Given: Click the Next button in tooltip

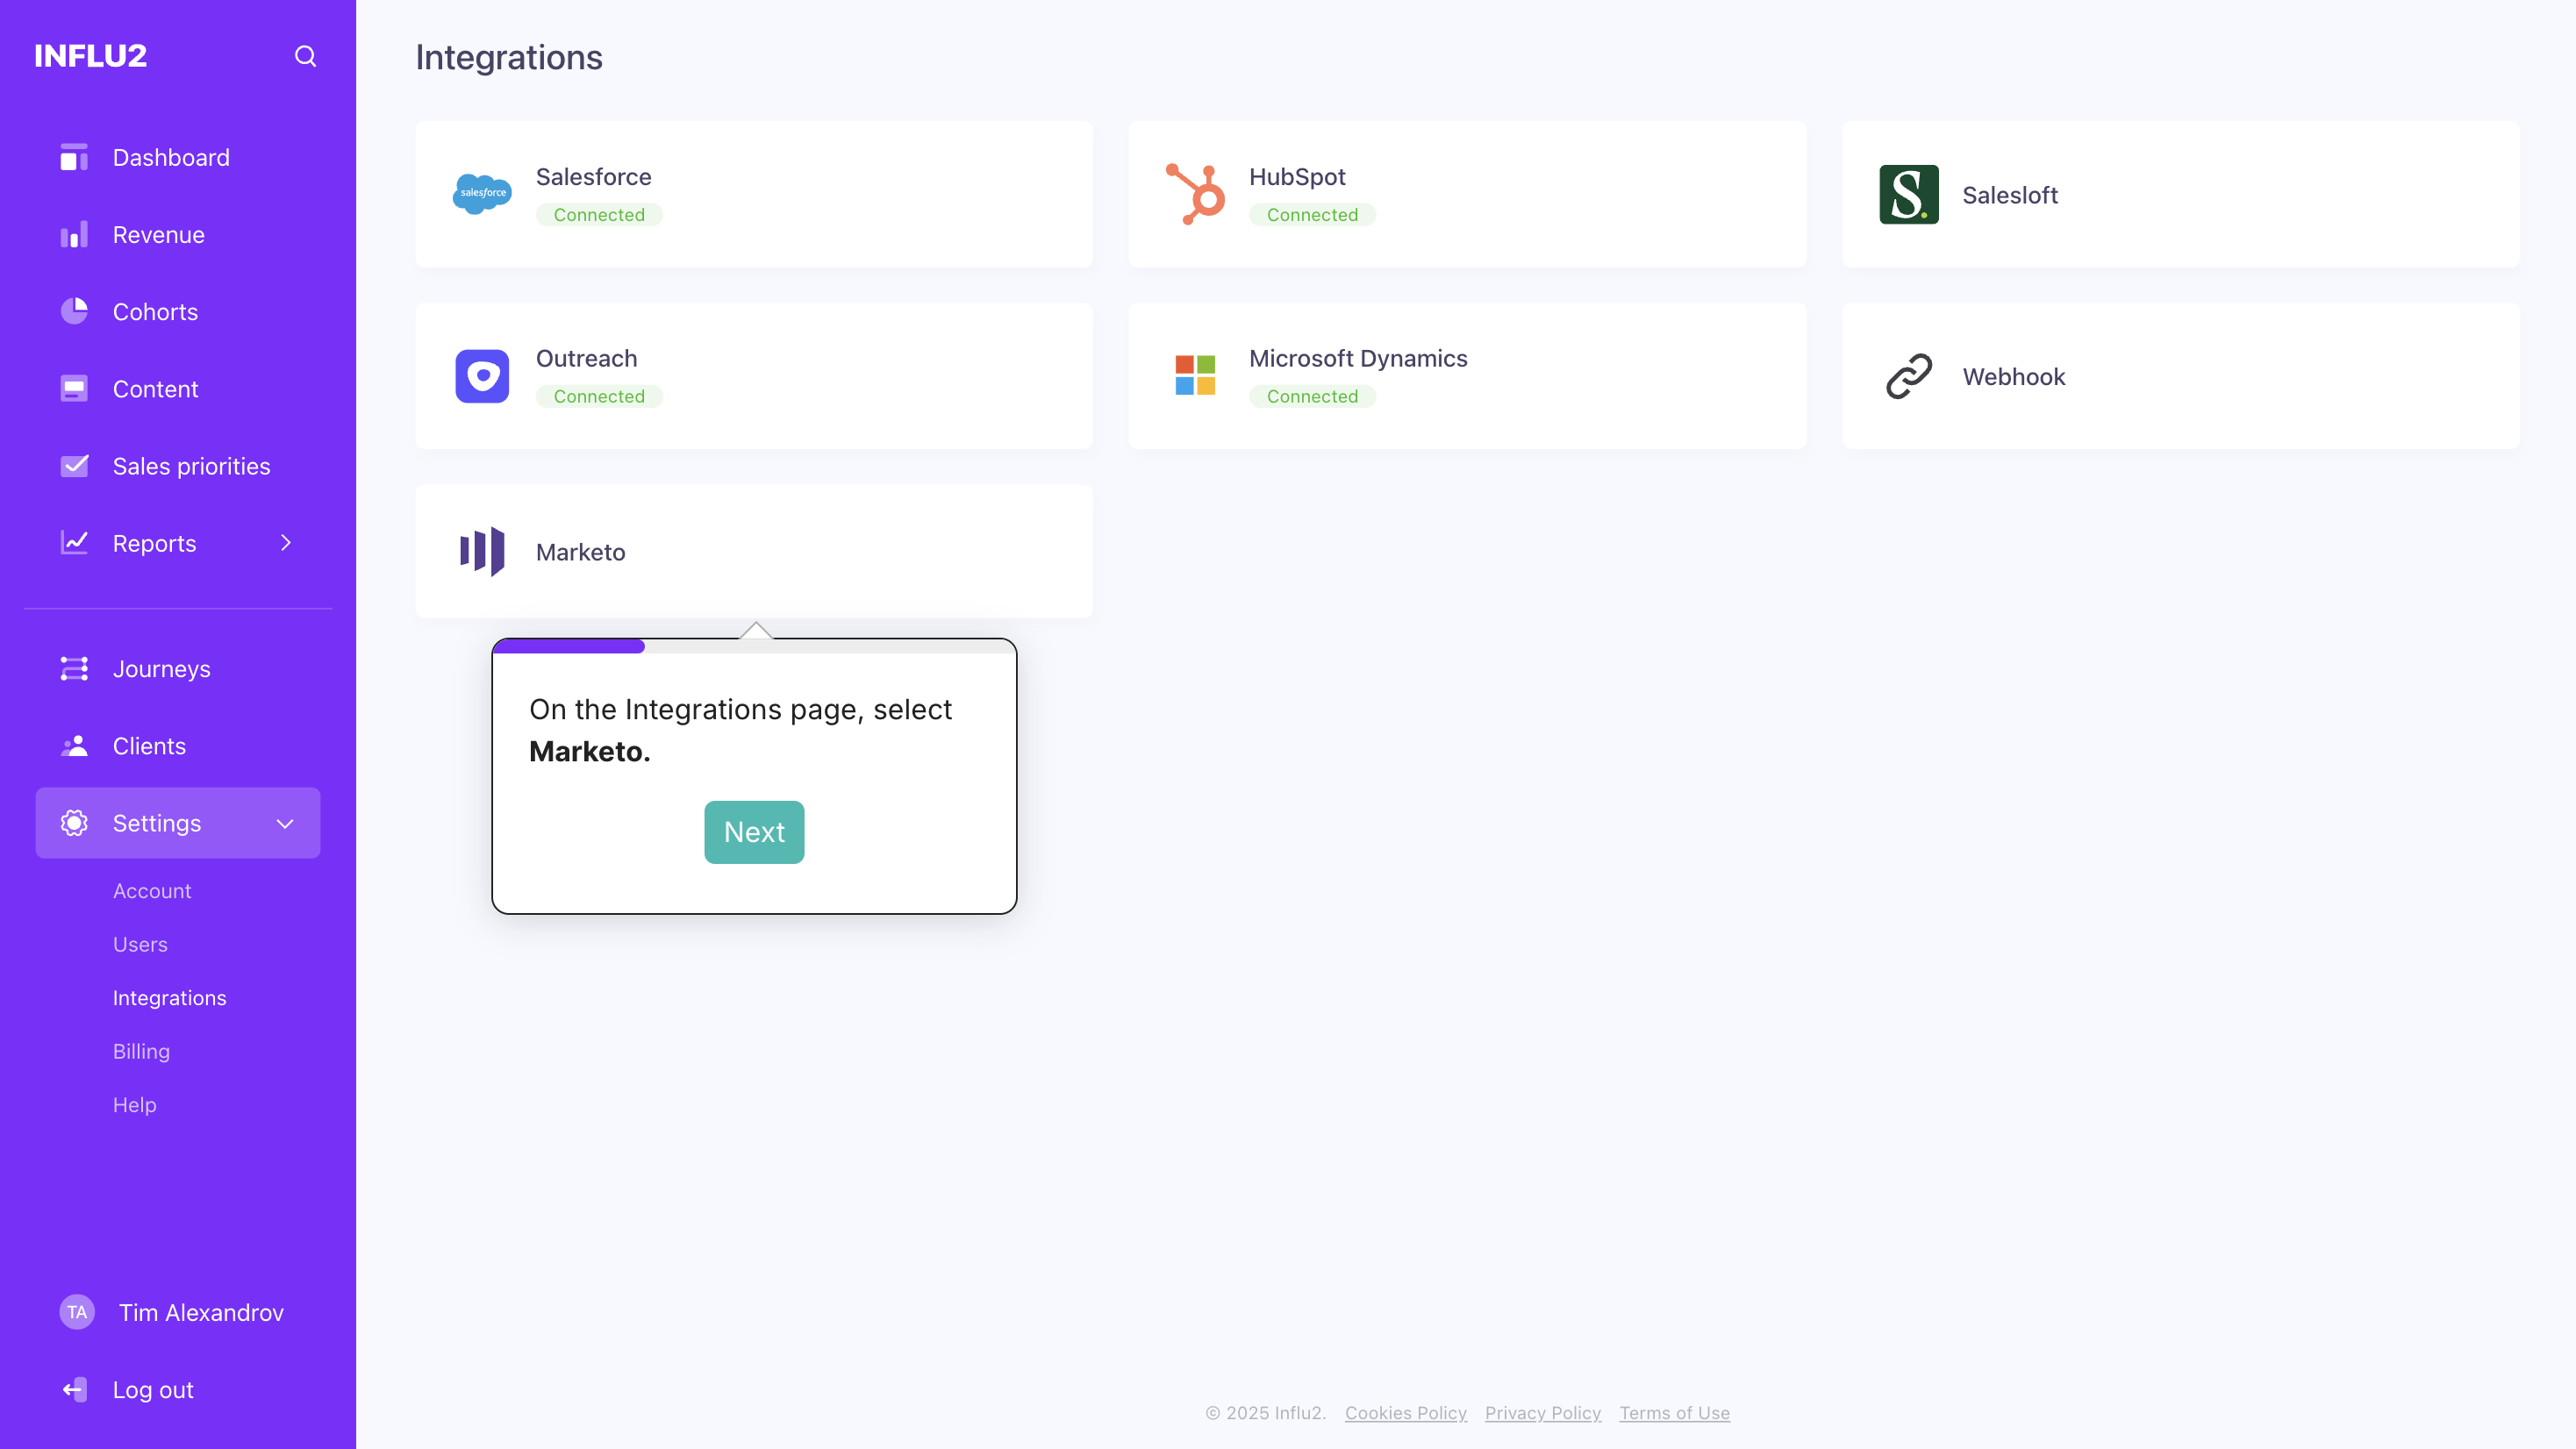Looking at the screenshot, I should (754, 832).
